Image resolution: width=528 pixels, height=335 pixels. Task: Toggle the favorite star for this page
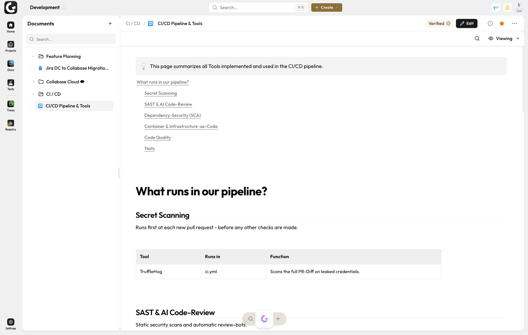pos(502,23)
